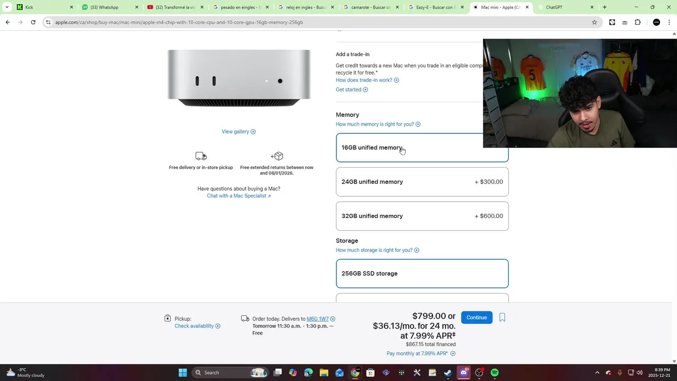
Task: Open weather widget showing Mostly cloudy
Action: [25, 373]
